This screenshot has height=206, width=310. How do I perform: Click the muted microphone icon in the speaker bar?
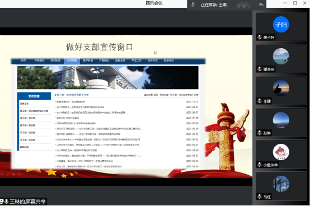[192, 4]
